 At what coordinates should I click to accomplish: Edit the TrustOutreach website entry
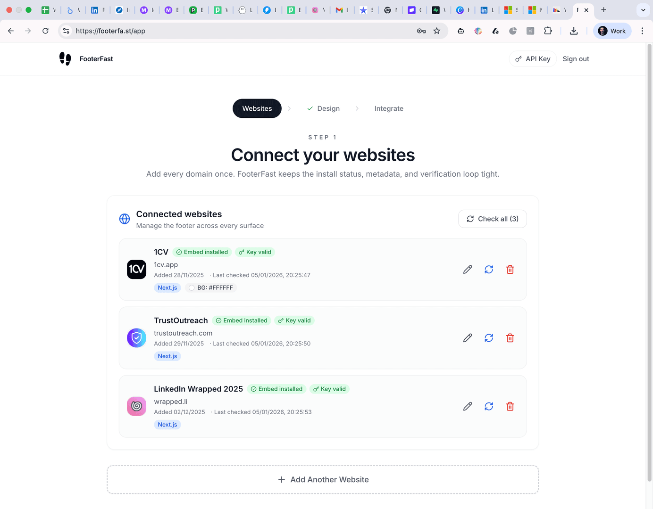(x=468, y=338)
